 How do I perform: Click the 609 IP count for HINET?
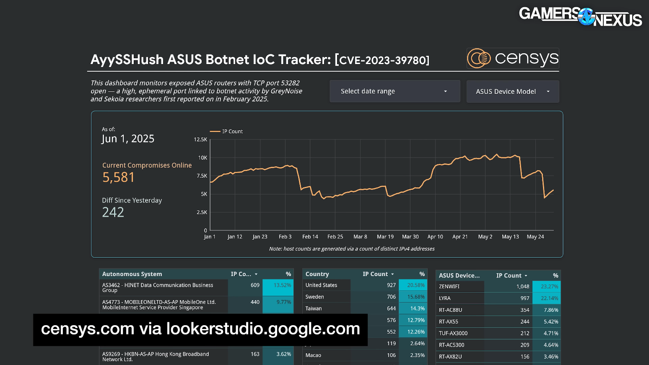tap(255, 285)
